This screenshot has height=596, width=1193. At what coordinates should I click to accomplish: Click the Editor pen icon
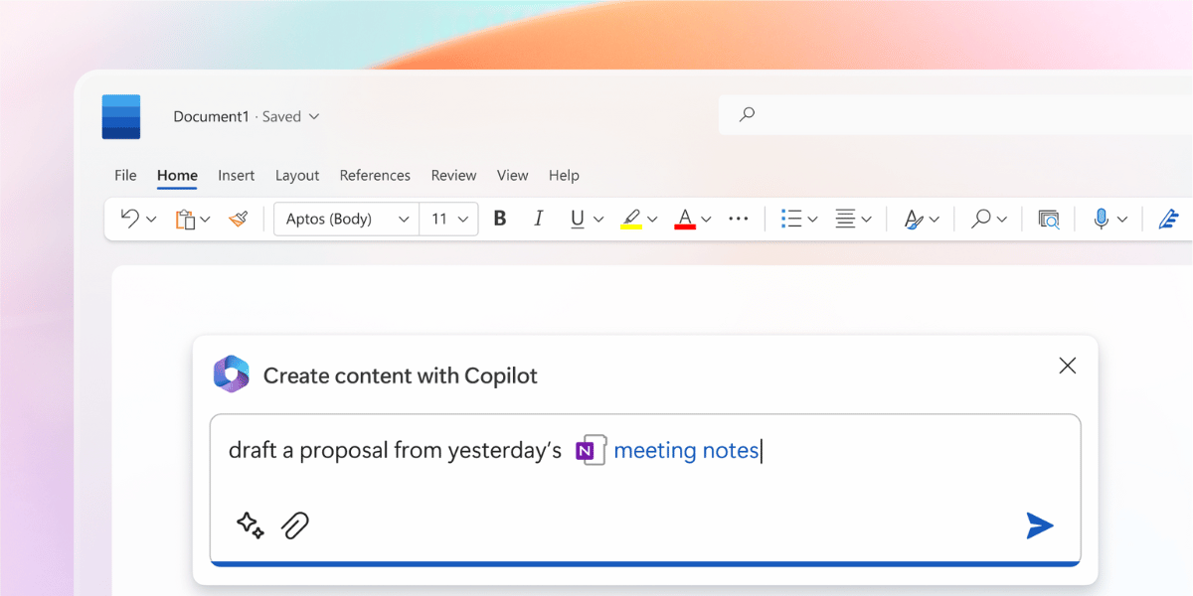click(x=1169, y=219)
